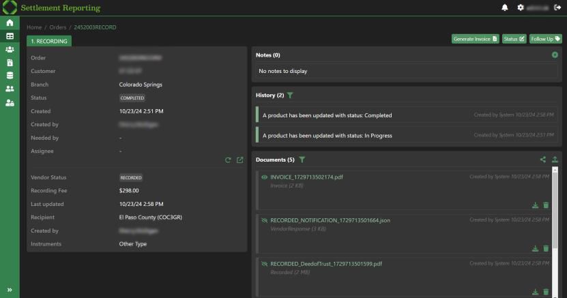Image resolution: width=567 pixels, height=298 pixels.
Task: Open the Home icon in the sidebar
Action: click(x=10, y=23)
